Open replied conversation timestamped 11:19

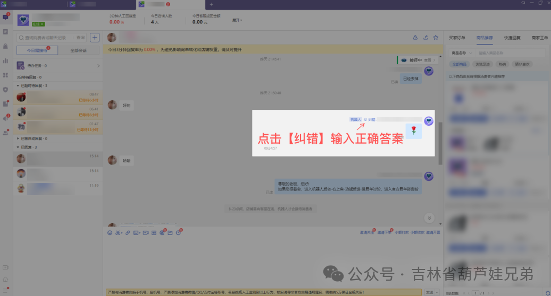58,188
